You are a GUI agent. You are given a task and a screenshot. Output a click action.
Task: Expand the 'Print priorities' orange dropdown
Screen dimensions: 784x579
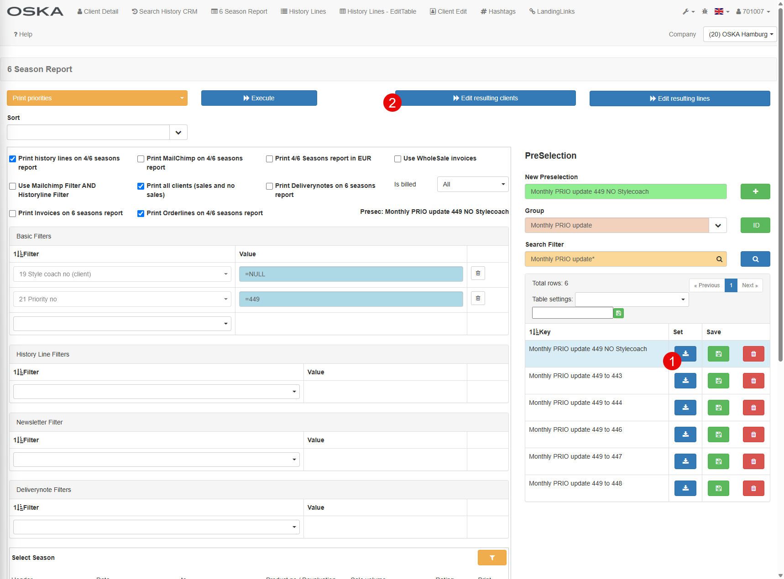point(97,98)
